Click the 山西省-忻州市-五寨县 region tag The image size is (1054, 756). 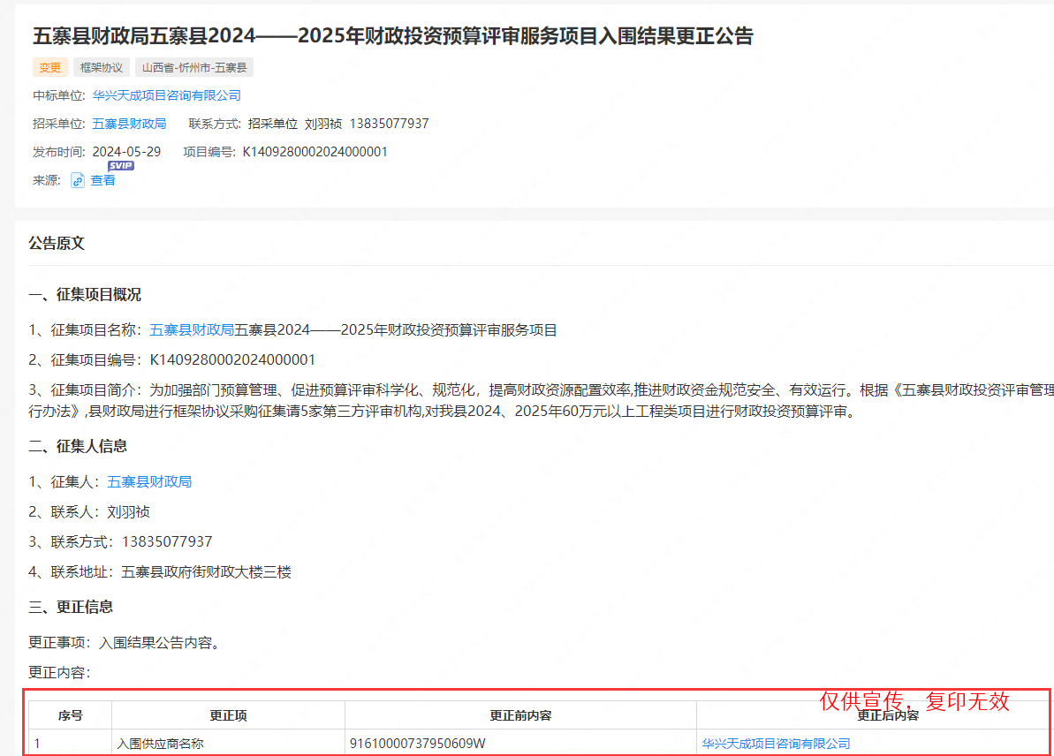point(194,67)
